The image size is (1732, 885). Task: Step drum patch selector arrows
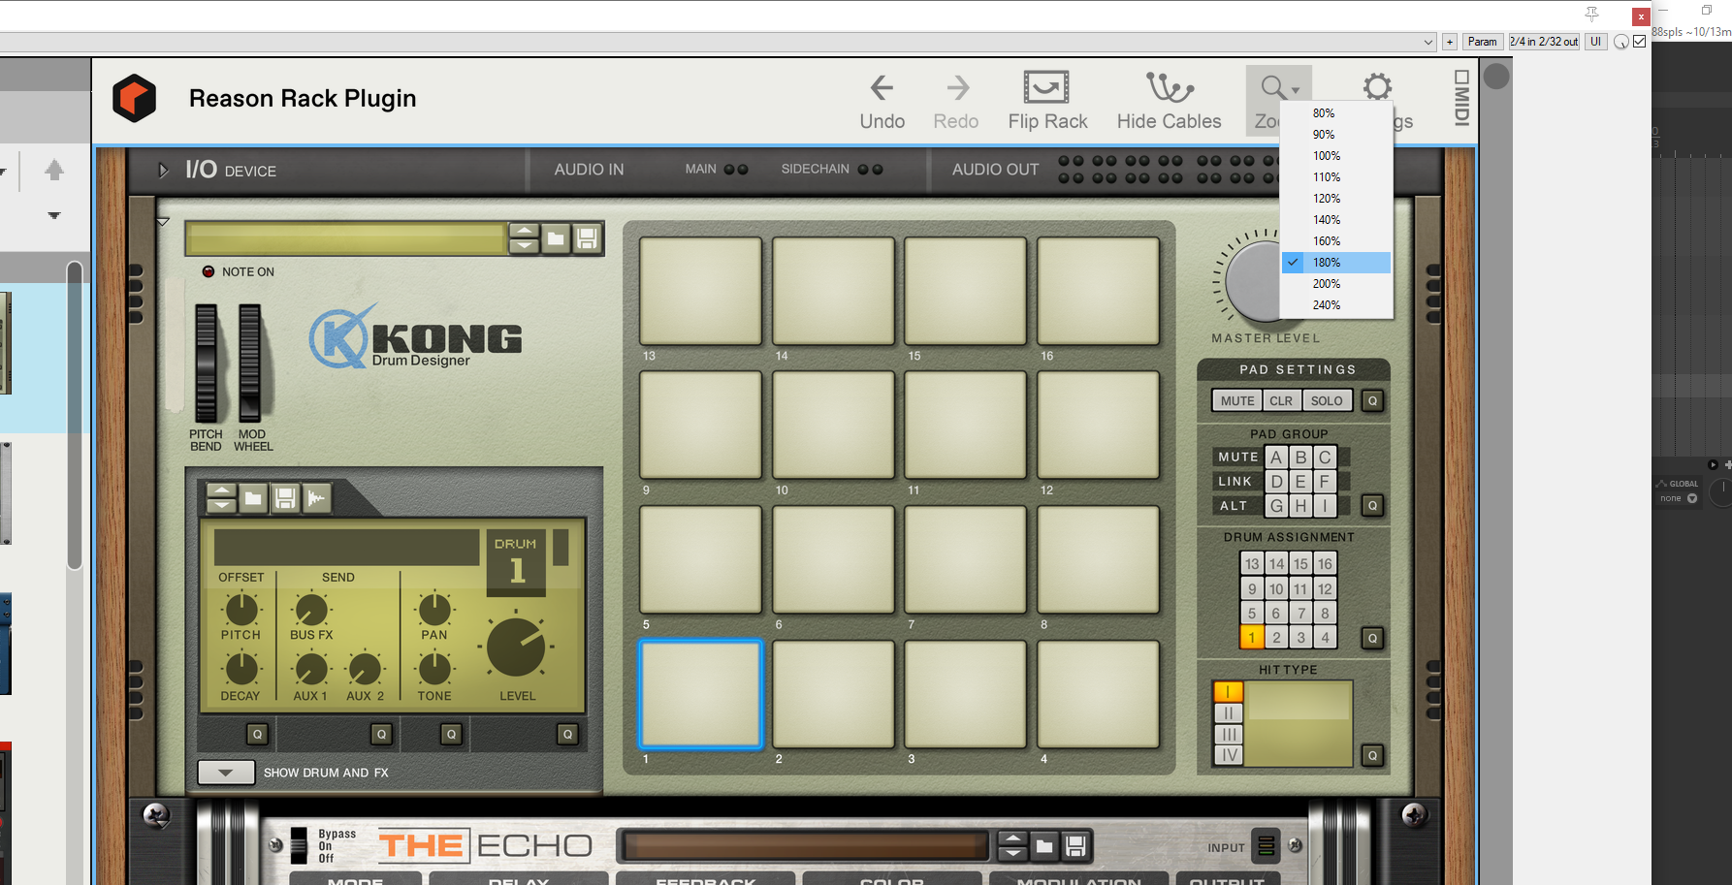click(x=221, y=498)
